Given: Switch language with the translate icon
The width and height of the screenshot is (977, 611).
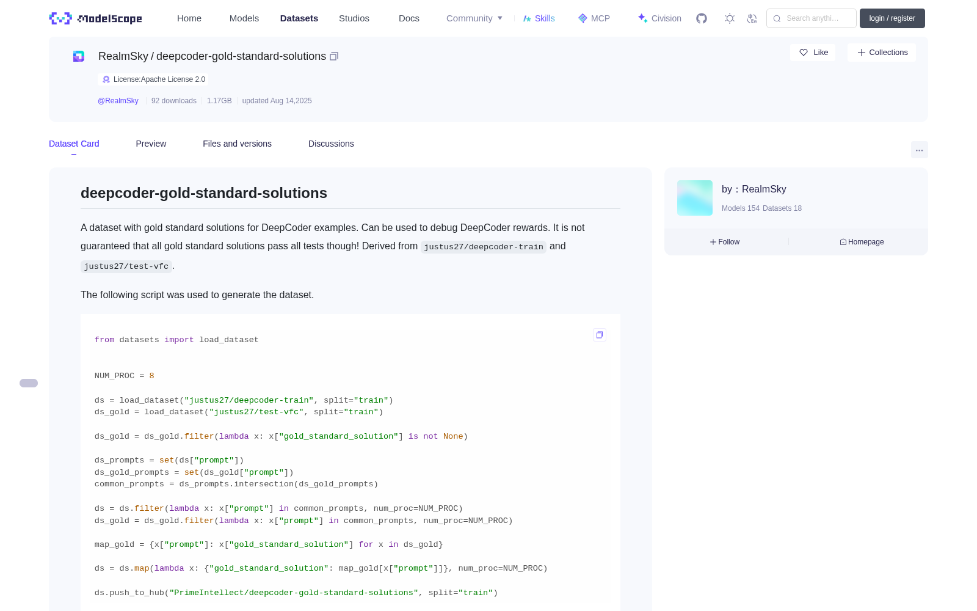Looking at the screenshot, I should click(x=752, y=18).
